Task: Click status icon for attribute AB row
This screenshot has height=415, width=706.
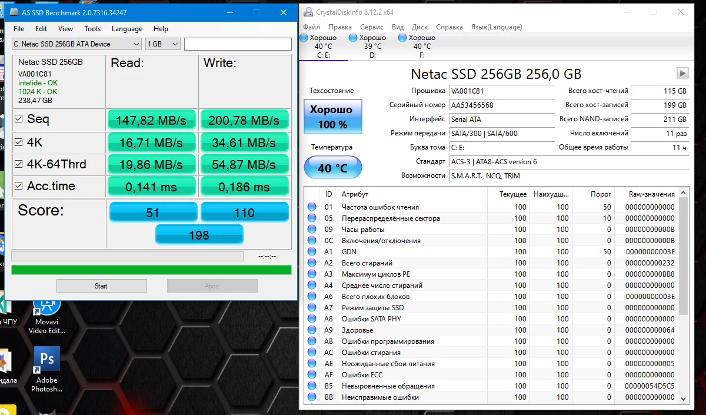Action: (x=312, y=341)
